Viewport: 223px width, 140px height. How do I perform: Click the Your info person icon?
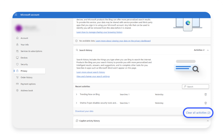[x=17, y=44]
